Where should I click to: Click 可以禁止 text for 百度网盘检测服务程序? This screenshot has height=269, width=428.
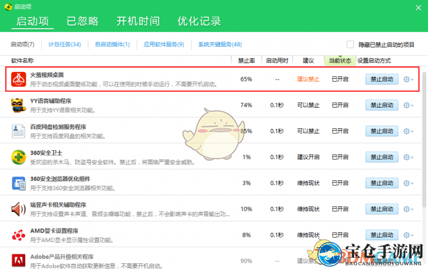point(308,131)
